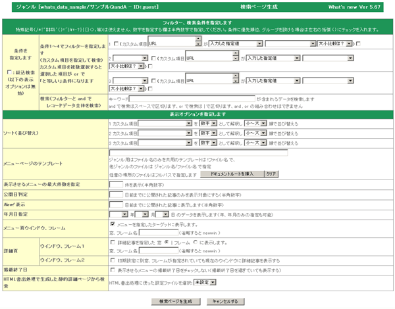Open 入力した指定値 dropdown in condition 2
Viewport: 395px width, 309px height.
273,59
